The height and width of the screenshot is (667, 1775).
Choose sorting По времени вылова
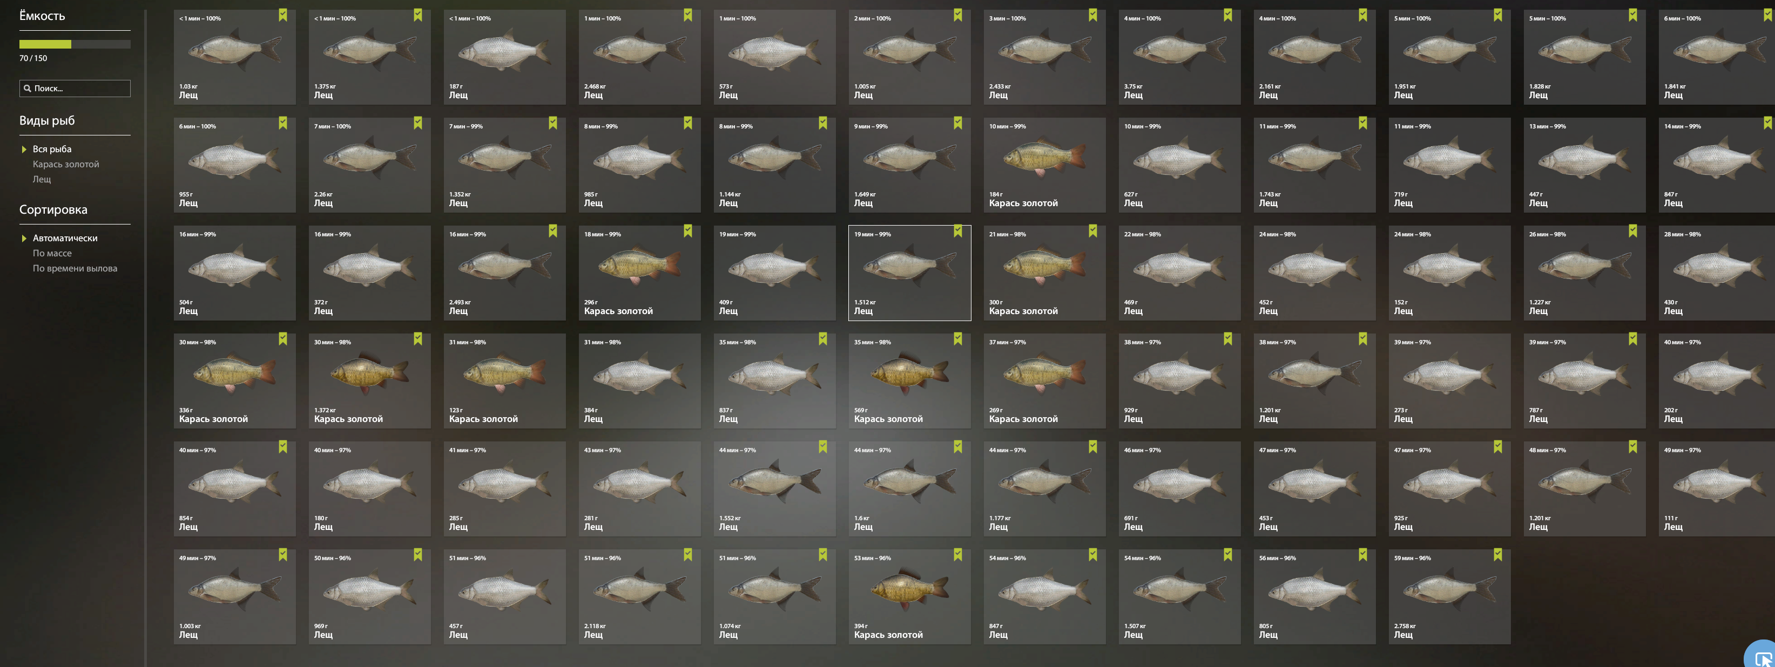click(x=75, y=268)
